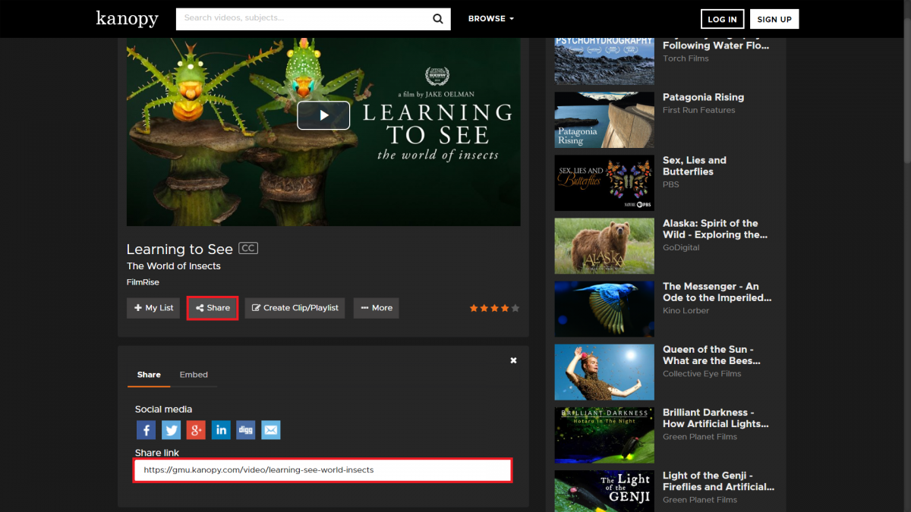Share via Facebook icon
The image size is (911, 512).
(146, 430)
